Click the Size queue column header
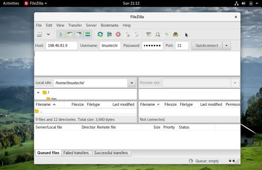Screen dimensions: 262x170 coord(151,127)
